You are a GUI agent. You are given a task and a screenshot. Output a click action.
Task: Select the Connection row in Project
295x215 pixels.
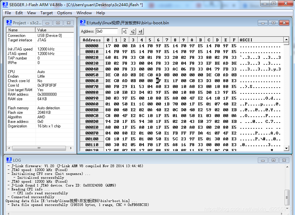pos(40,36)
